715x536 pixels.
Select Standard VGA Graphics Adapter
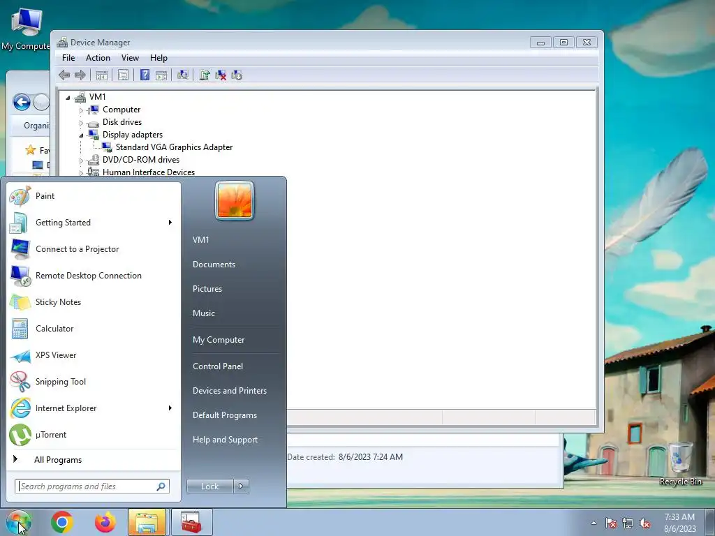click(174, 147)
